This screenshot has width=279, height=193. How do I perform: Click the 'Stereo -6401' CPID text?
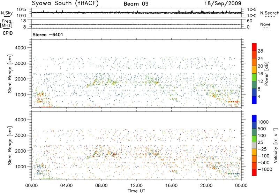(48, 34)
